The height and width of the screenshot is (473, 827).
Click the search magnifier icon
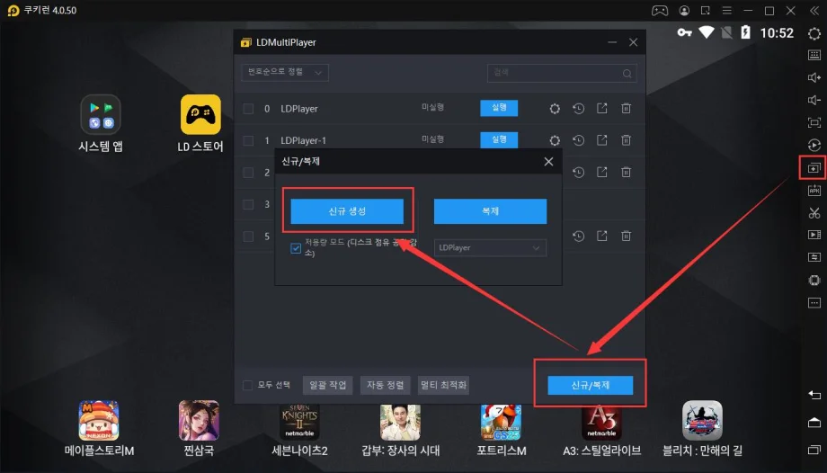pyautogui.click(x=627, y=74)
